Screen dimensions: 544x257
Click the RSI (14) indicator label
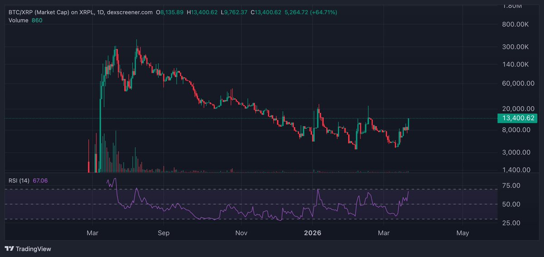click(x=19, y=180)
